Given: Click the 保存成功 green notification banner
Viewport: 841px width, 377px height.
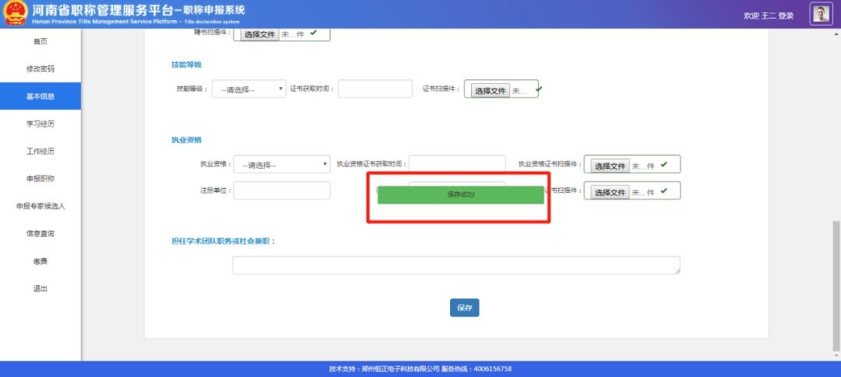Looking at the screenshot, I should point(461,195).
